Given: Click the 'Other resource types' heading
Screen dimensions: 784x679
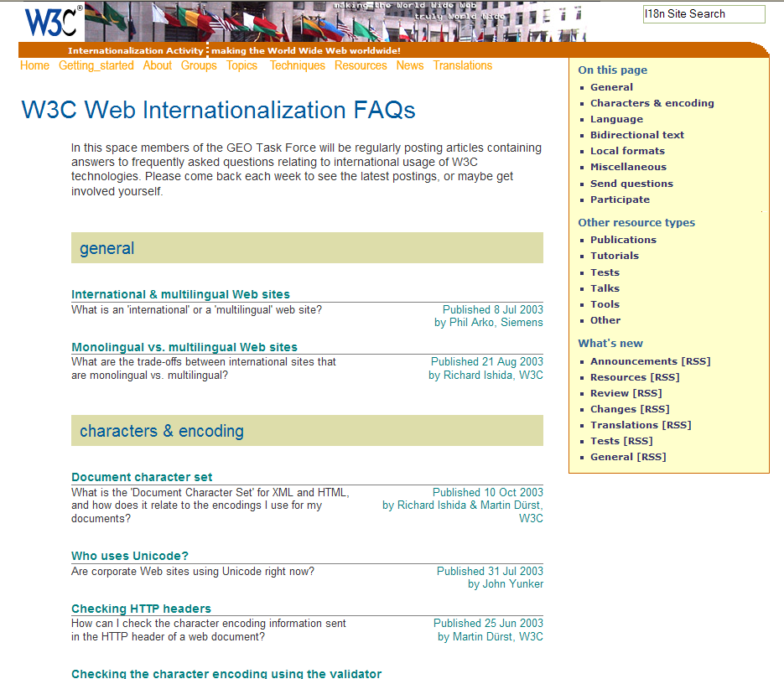Looking at the screenshot, I should click(x=636, y=222).
